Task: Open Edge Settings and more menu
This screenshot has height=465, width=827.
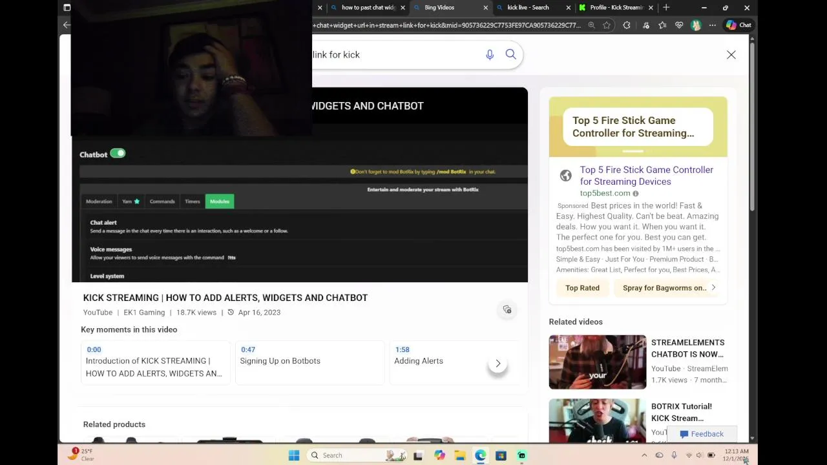Action: (x=712, y=25)
